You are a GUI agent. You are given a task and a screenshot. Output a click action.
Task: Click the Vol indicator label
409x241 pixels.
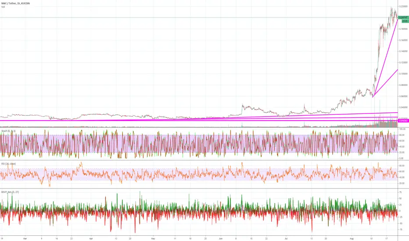[3, 7]
